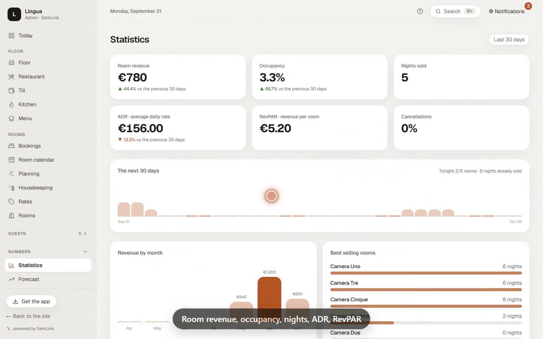Click the Today dashboard icon
543x339 pixels.
click(x=11, y=35)
